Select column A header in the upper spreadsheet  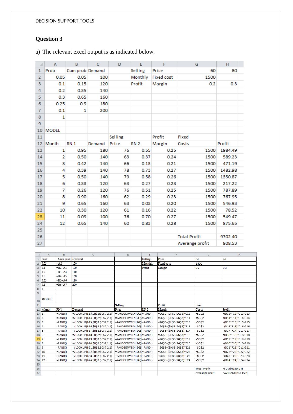point(55,64)
